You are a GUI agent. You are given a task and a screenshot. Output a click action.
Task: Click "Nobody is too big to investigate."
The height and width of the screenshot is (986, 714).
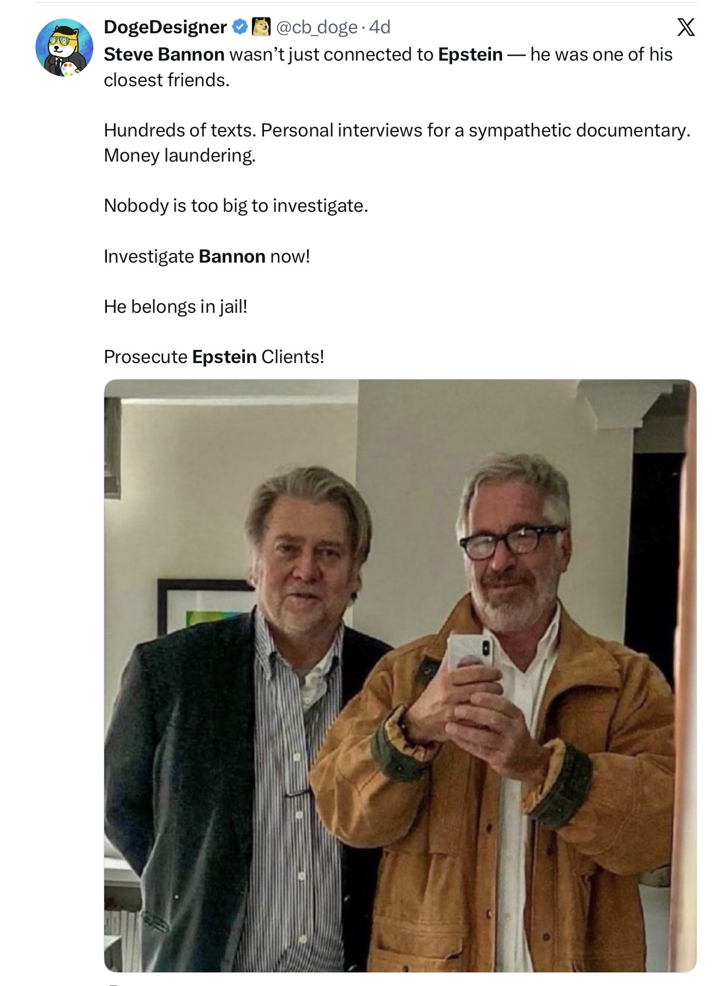coord(236,206)
